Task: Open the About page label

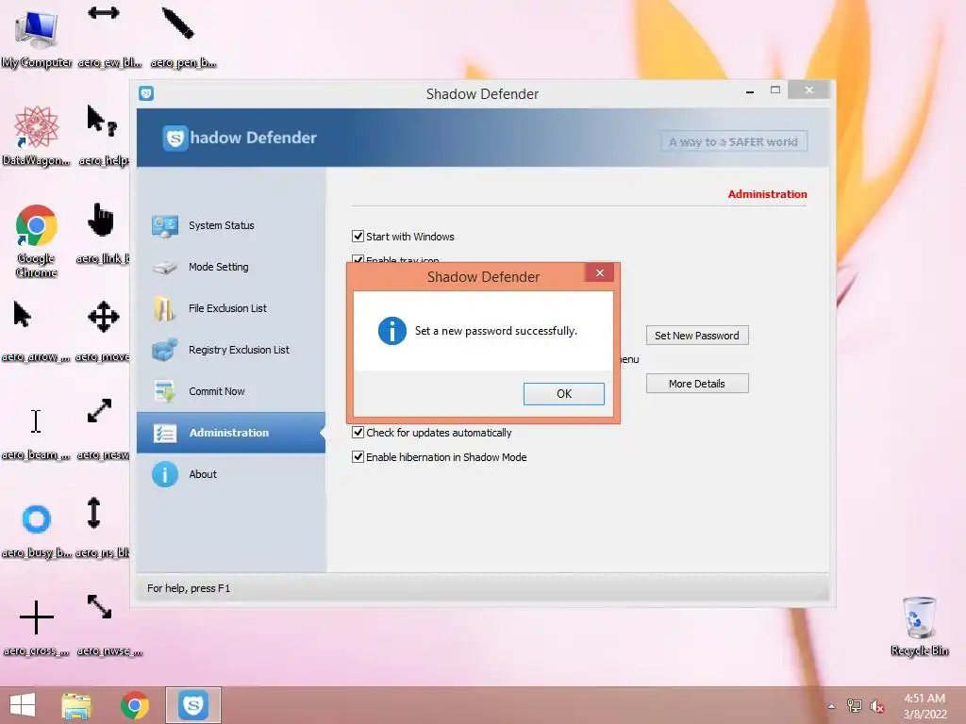Action: point(203,474)
